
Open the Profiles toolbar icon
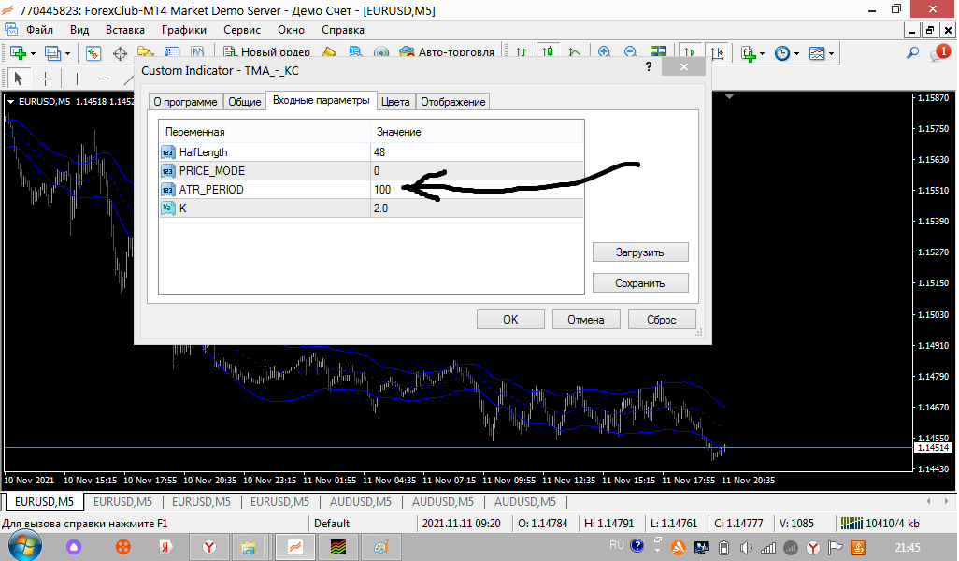click(52, 53)
